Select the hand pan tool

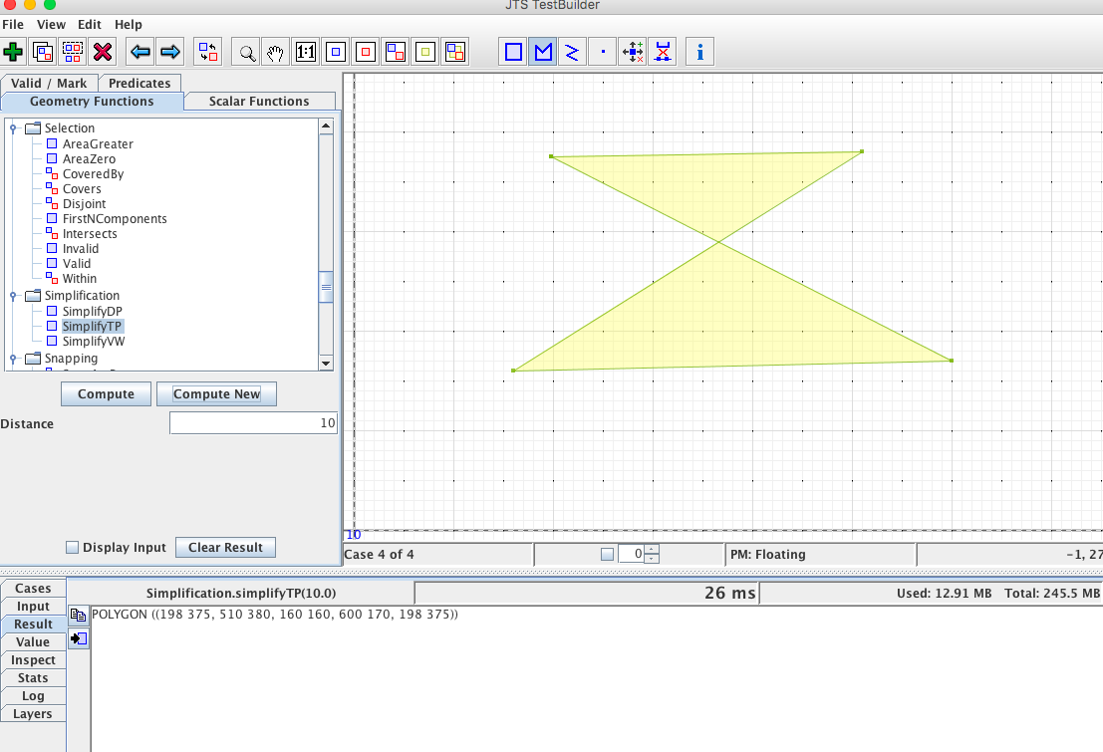click(x=275, y=52)
